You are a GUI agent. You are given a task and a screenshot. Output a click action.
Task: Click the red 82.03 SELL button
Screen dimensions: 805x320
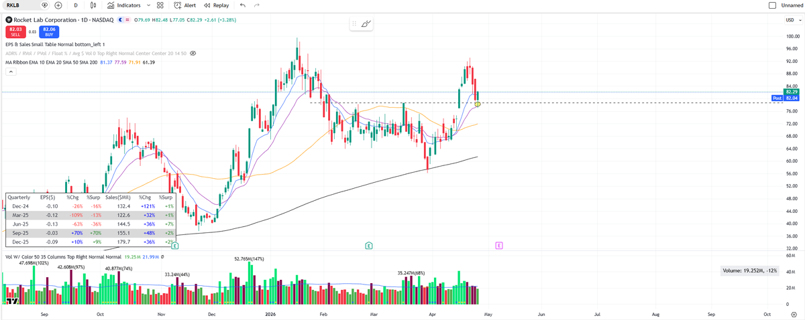click(x=15, y=31)
